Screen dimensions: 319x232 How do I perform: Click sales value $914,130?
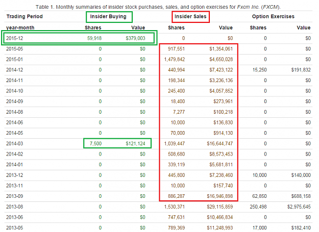point(223,133)
